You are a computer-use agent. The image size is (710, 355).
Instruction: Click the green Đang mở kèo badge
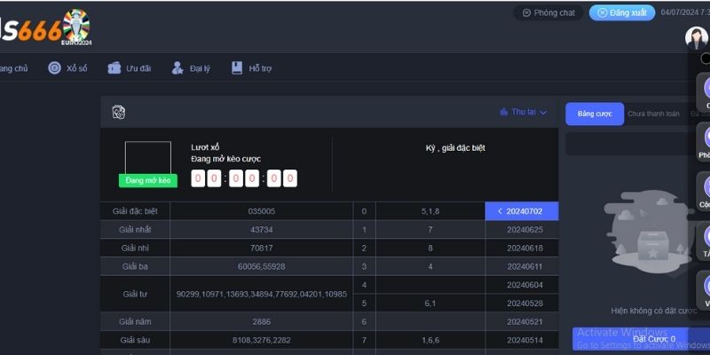147,180
